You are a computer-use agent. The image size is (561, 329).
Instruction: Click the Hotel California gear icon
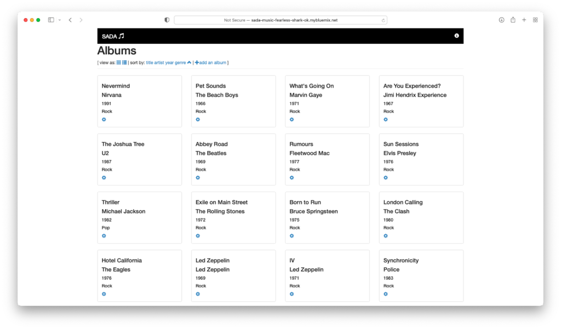click(104, 294)
